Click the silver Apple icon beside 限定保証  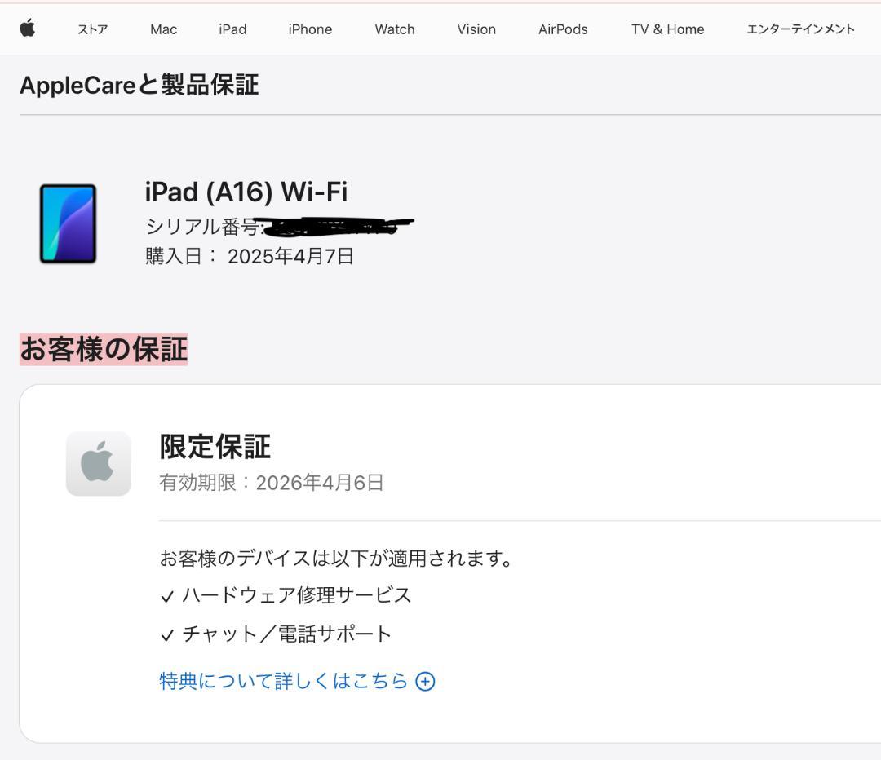(x=98, y=462)
